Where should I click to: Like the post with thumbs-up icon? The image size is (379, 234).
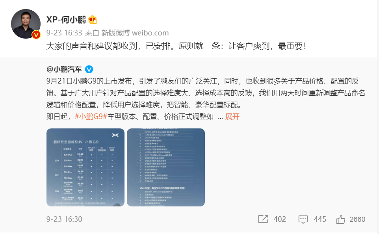[340, 219]
